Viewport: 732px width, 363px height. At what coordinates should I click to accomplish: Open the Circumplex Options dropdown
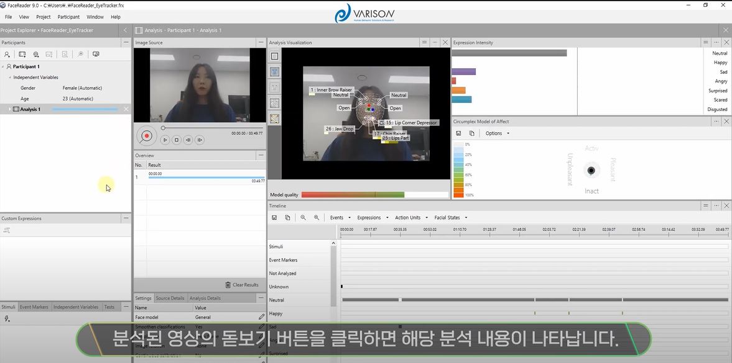click(497, 133)
